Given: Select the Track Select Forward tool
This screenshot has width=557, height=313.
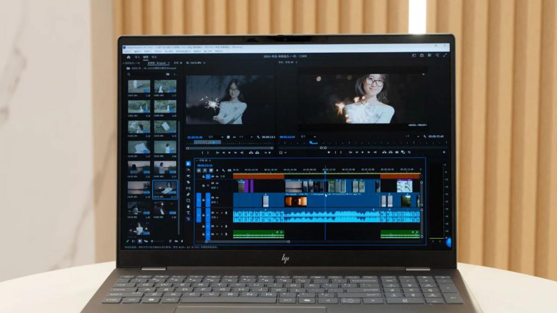Looking at the screenshot, I should [x=188, y=170].
